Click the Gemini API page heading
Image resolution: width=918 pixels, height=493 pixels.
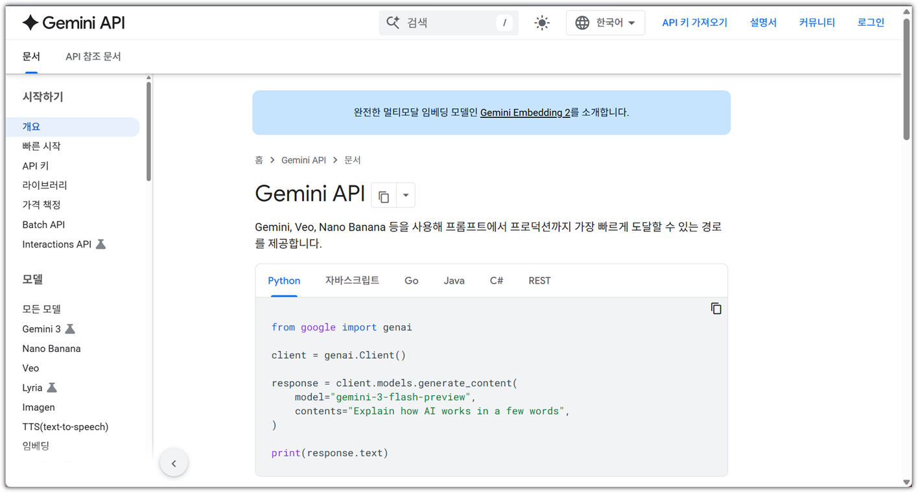pos(310,194)
